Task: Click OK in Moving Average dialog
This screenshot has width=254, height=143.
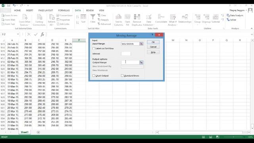Action: click(x=153, y=42)
